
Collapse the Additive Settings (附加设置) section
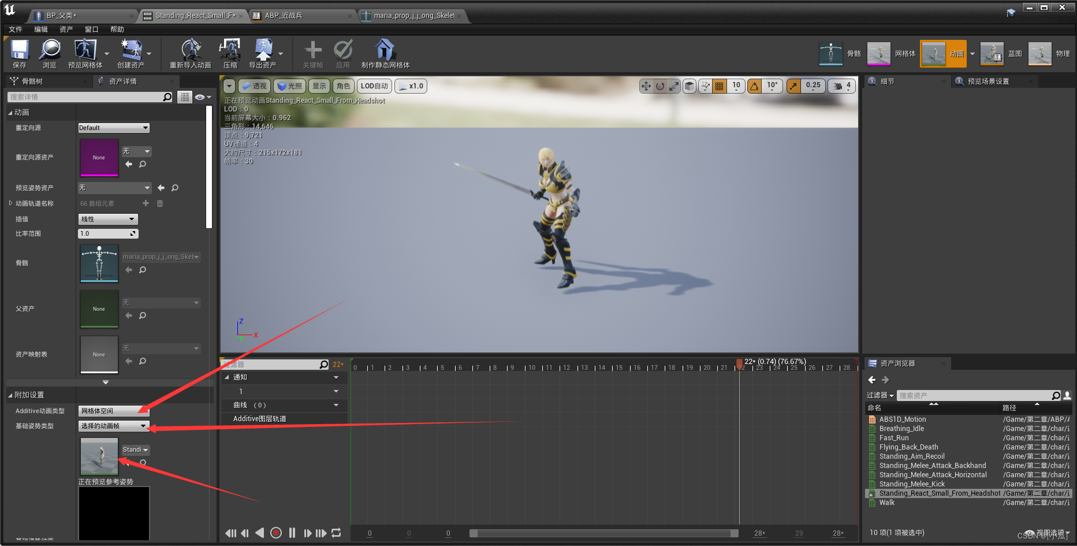(x=10, y=395)
